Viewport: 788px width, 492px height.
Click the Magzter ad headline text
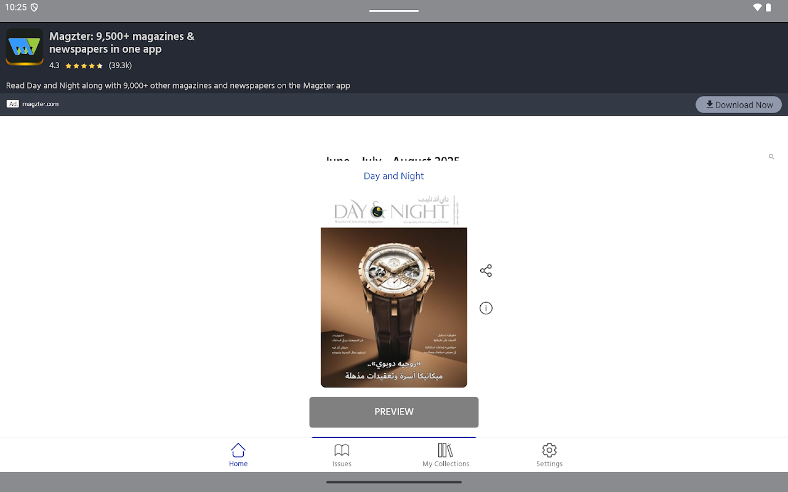tap(122, 42)
